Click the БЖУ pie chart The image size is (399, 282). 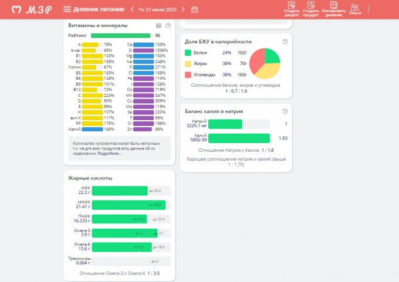[264, 63]
